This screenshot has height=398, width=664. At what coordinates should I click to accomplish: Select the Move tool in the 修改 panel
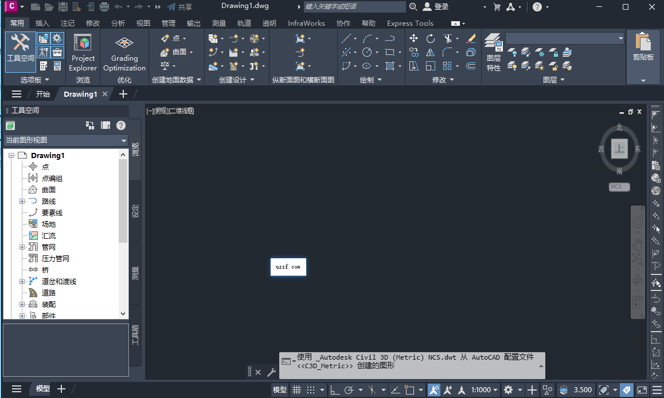pos(413,38)
